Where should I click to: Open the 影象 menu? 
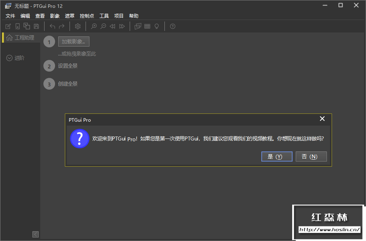click(x=55, y=16)
